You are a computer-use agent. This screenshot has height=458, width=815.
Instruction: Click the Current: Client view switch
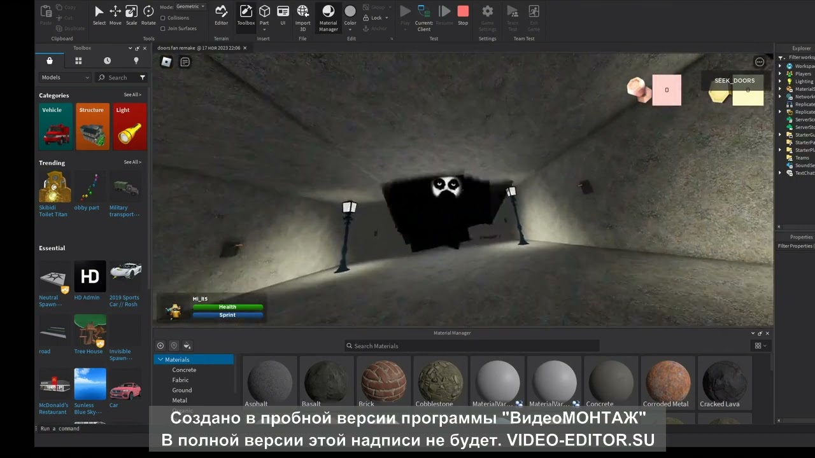pos(424,18)
